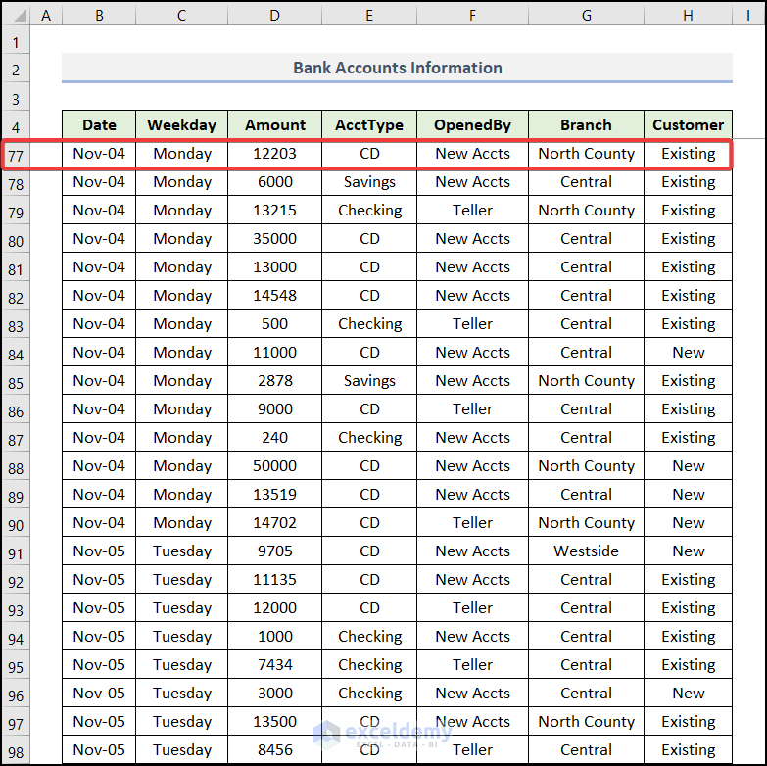Select the cell with amount 1000
Image resolution: width=767 pixels, height=766 pixels.
point(275,636)
